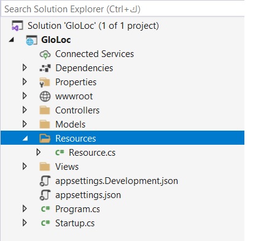
Task: Select Solution 'GloLoc' root item
Action: click(x=93, y=26)
